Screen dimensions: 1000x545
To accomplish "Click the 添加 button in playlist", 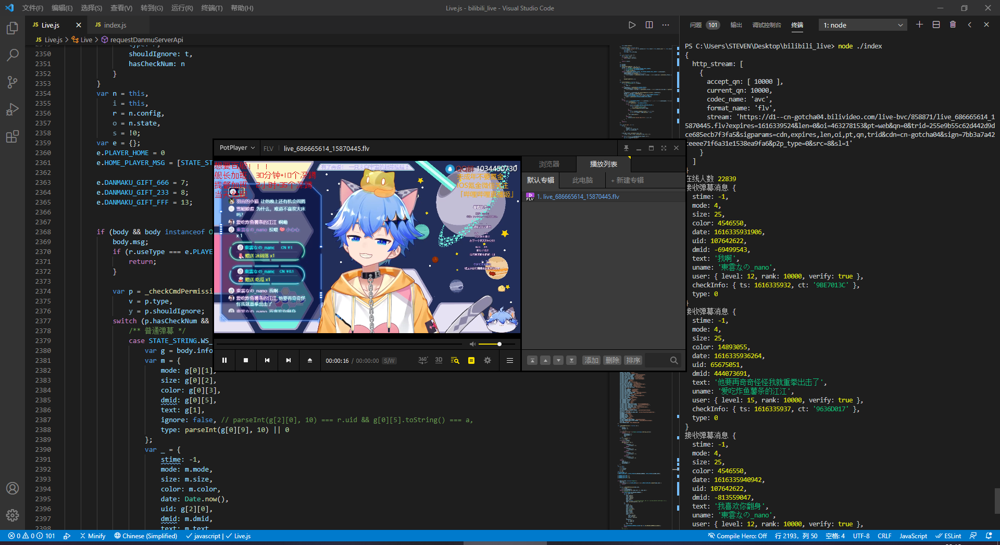I will tap(591, 360).
